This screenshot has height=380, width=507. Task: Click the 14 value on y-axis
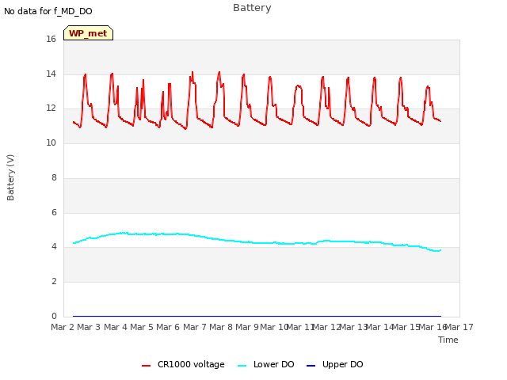pyautogui.click(x=51, y=74)
